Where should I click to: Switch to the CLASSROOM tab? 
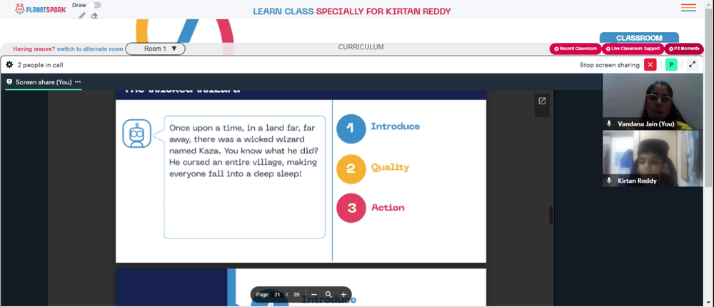point(639,38)
